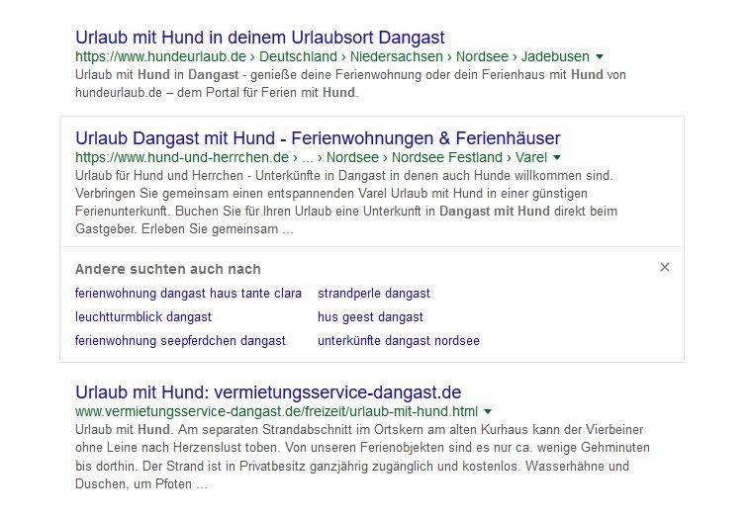This screenshot has width=750, height=519.
Task: Open 'Urlaub Dangast mit Hund - Ferienwohnungen & Ferienhäuser'
Action: click(318, 138)
